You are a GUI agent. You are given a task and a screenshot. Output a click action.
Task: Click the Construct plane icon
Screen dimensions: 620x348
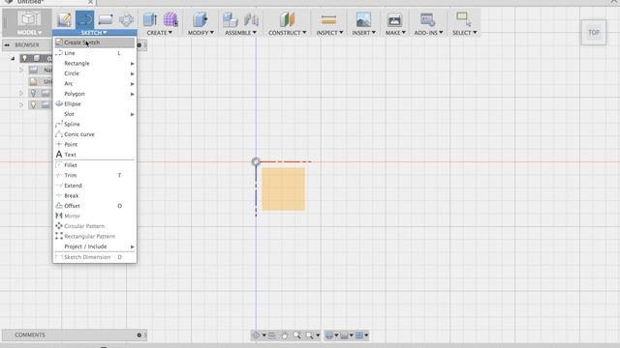tap(287, 19)
